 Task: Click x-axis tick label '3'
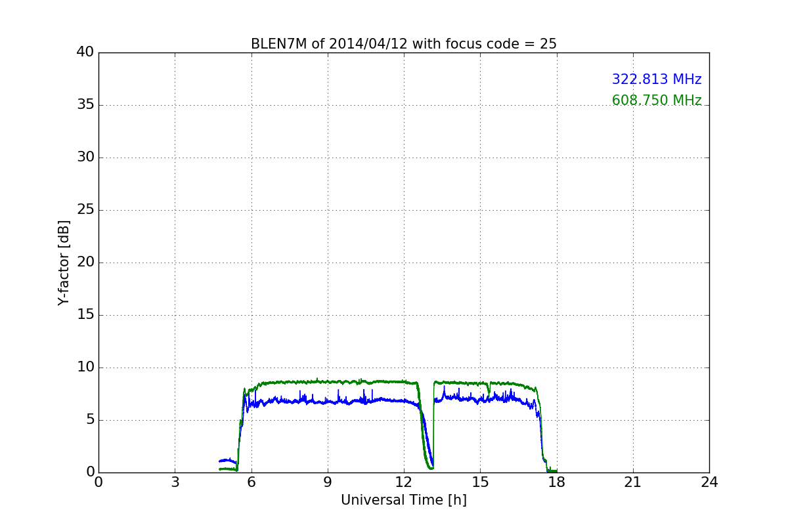click(x=175, y=482)
